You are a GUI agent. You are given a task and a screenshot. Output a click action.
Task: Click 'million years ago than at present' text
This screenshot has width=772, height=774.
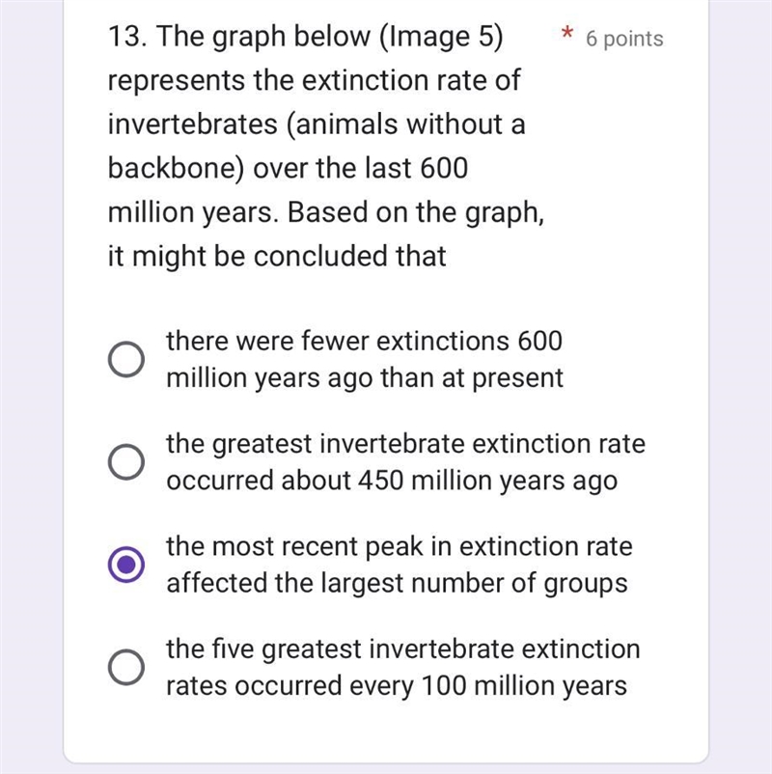(x=365, y=378)
